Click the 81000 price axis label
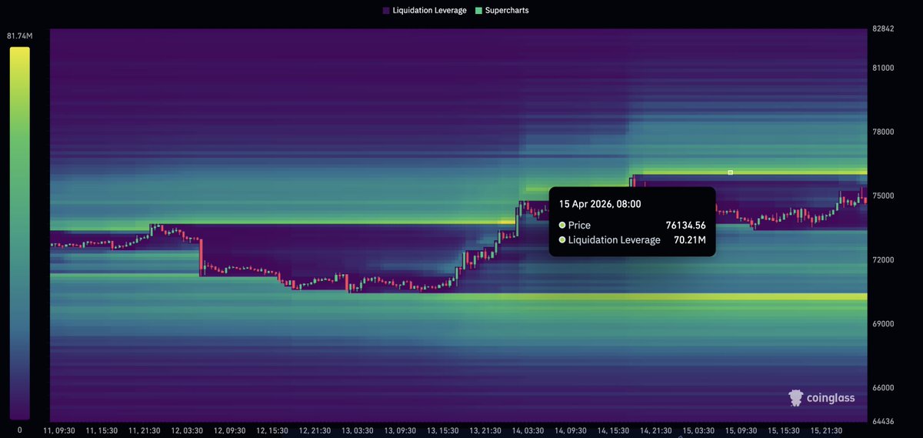The image size is (923, 438). [883, 68]
